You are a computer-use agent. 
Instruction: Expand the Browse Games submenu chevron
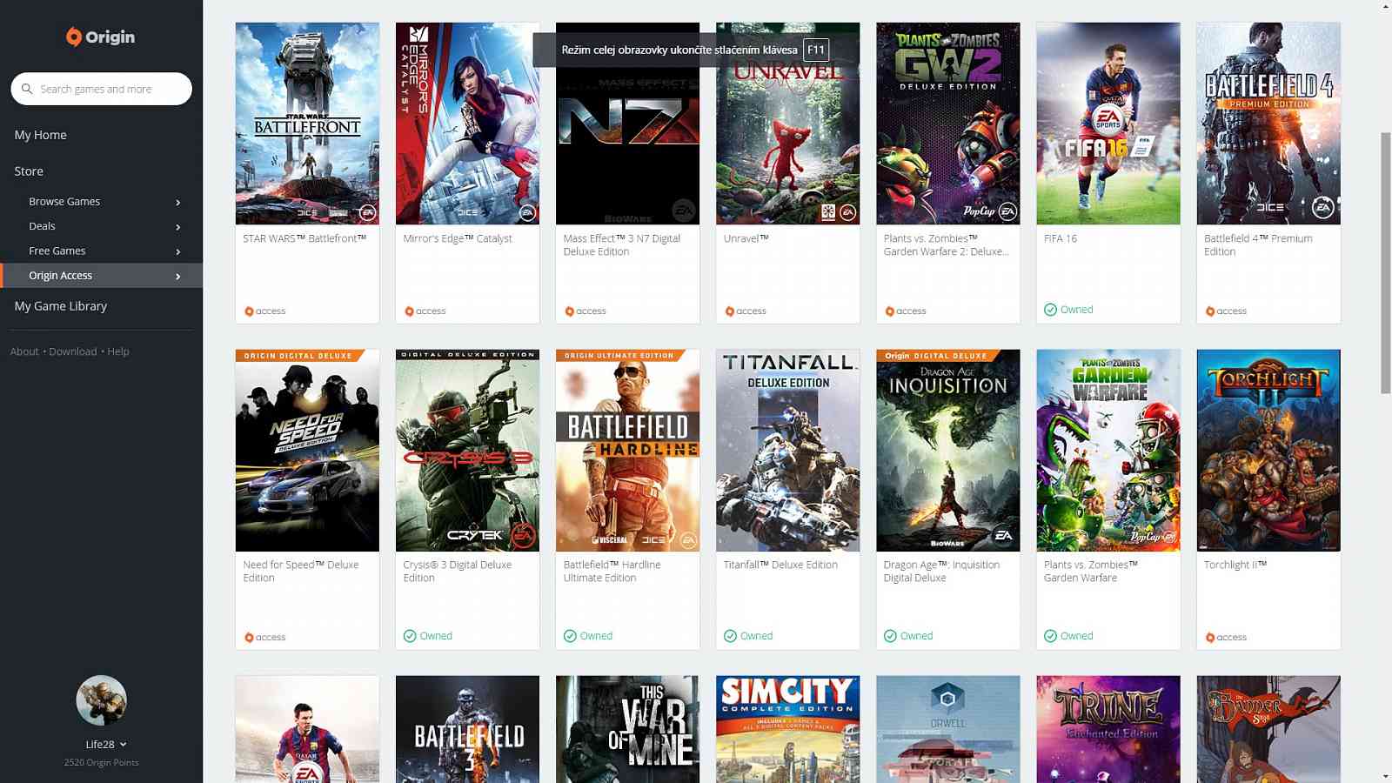click(x=178, y=201)
